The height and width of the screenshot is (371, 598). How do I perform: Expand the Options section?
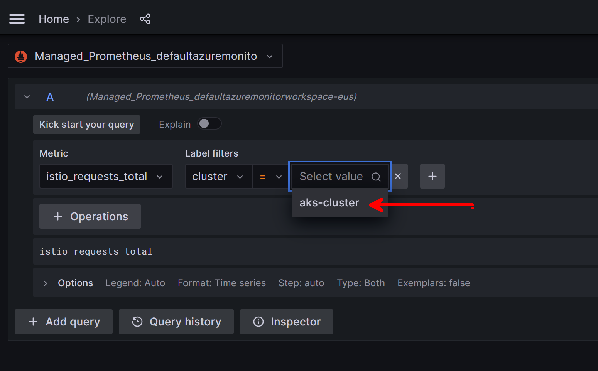coord(46,283)
